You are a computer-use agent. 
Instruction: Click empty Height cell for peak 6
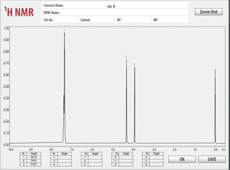[x=64, y=164]
